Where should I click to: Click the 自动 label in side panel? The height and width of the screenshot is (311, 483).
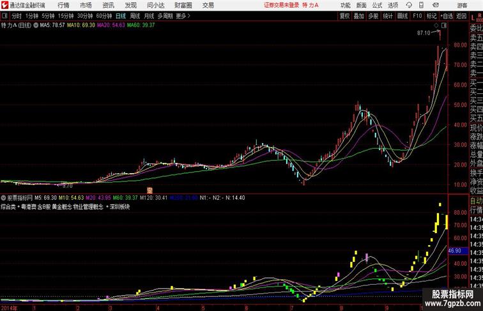(476, 201)
